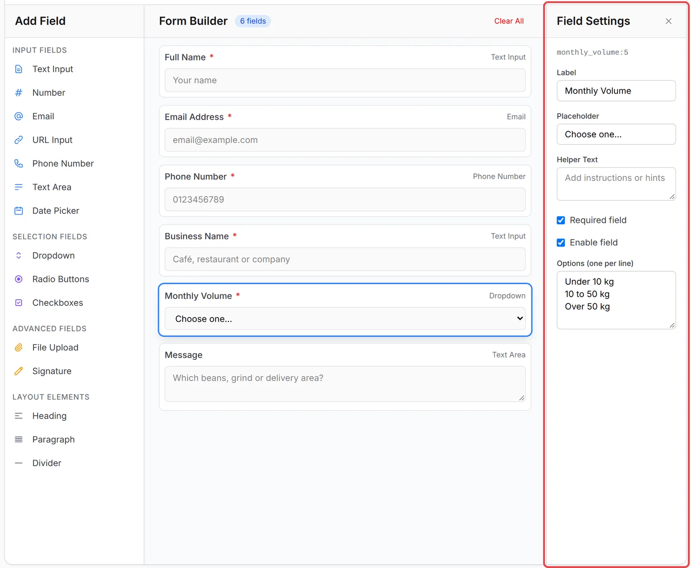
Task: Click the Clear All link
Action: pos(509,21)
